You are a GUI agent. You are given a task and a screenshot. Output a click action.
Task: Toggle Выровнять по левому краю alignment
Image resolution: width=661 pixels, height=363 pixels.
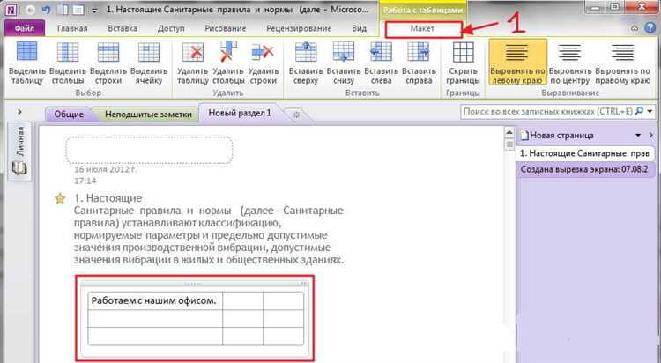pos(517,63)
